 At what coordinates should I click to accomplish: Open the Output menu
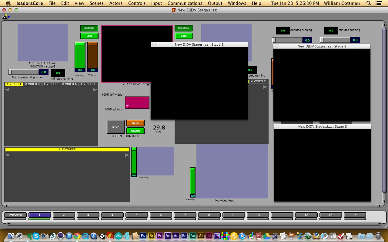click(x=215, y=3)
